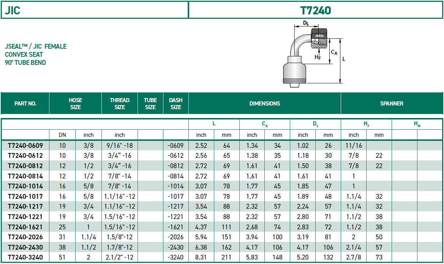Click dash size -2026
The width and height of the screenshot is (444, 264).
pyautogui.click(x=176, y=237)
